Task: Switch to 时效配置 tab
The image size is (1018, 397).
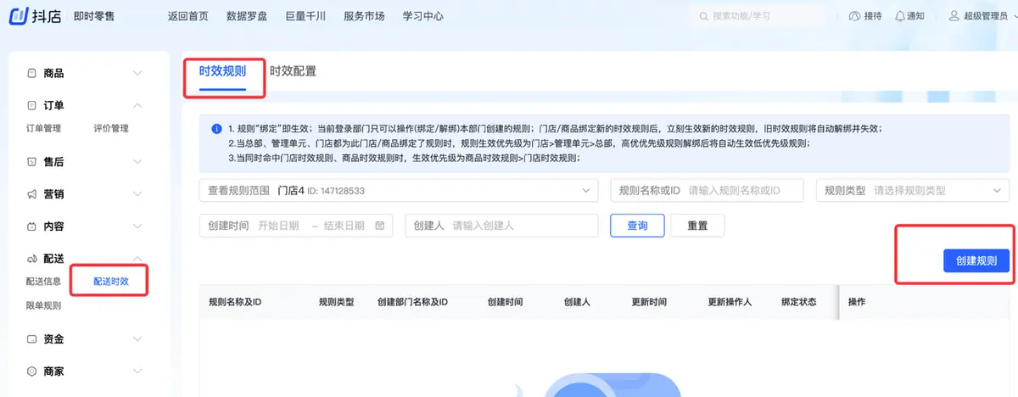Action: [x=293, y=71]
